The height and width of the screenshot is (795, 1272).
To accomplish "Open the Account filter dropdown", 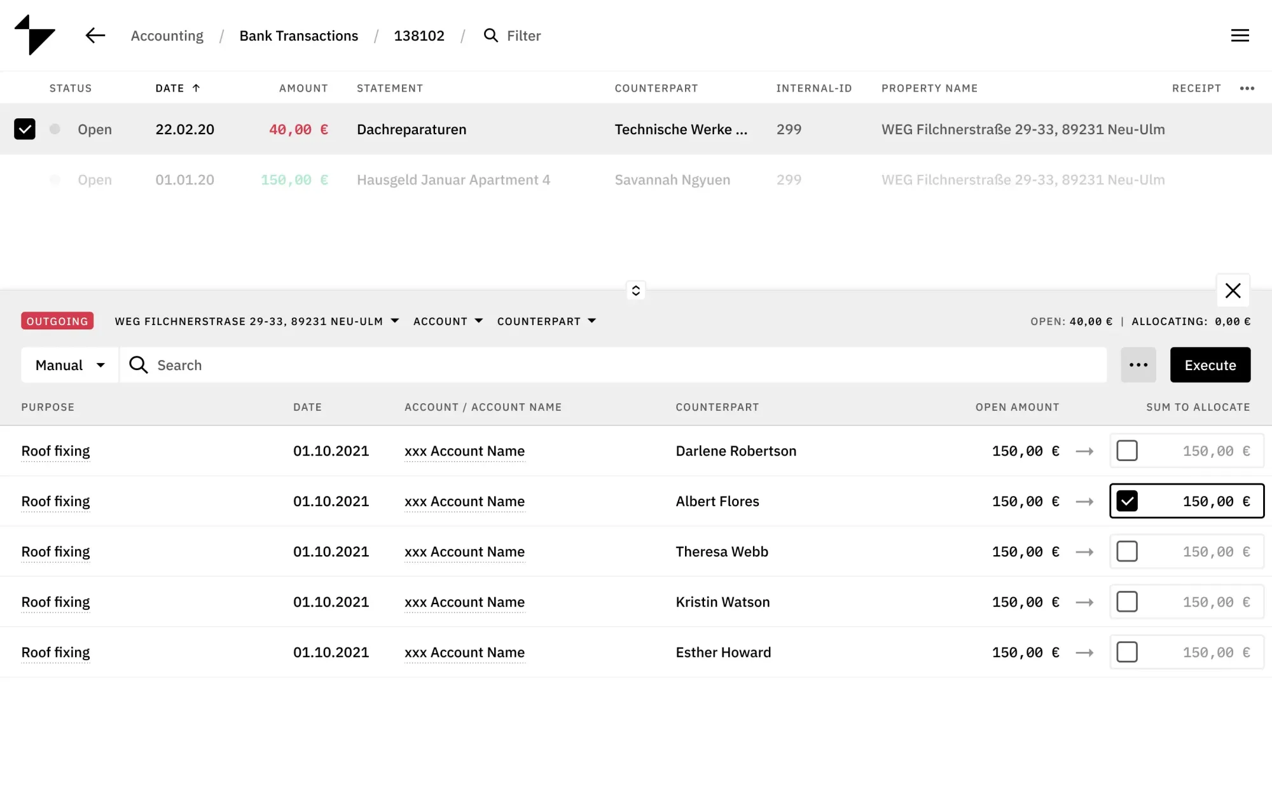I will click(x=448, y=321).
